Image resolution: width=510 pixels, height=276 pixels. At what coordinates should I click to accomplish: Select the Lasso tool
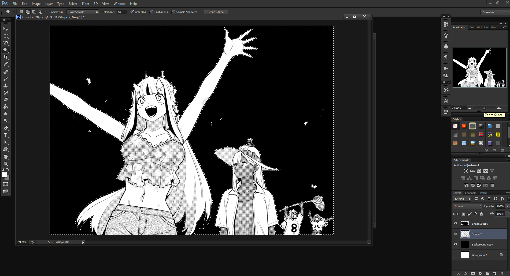(x=6, y=43)
